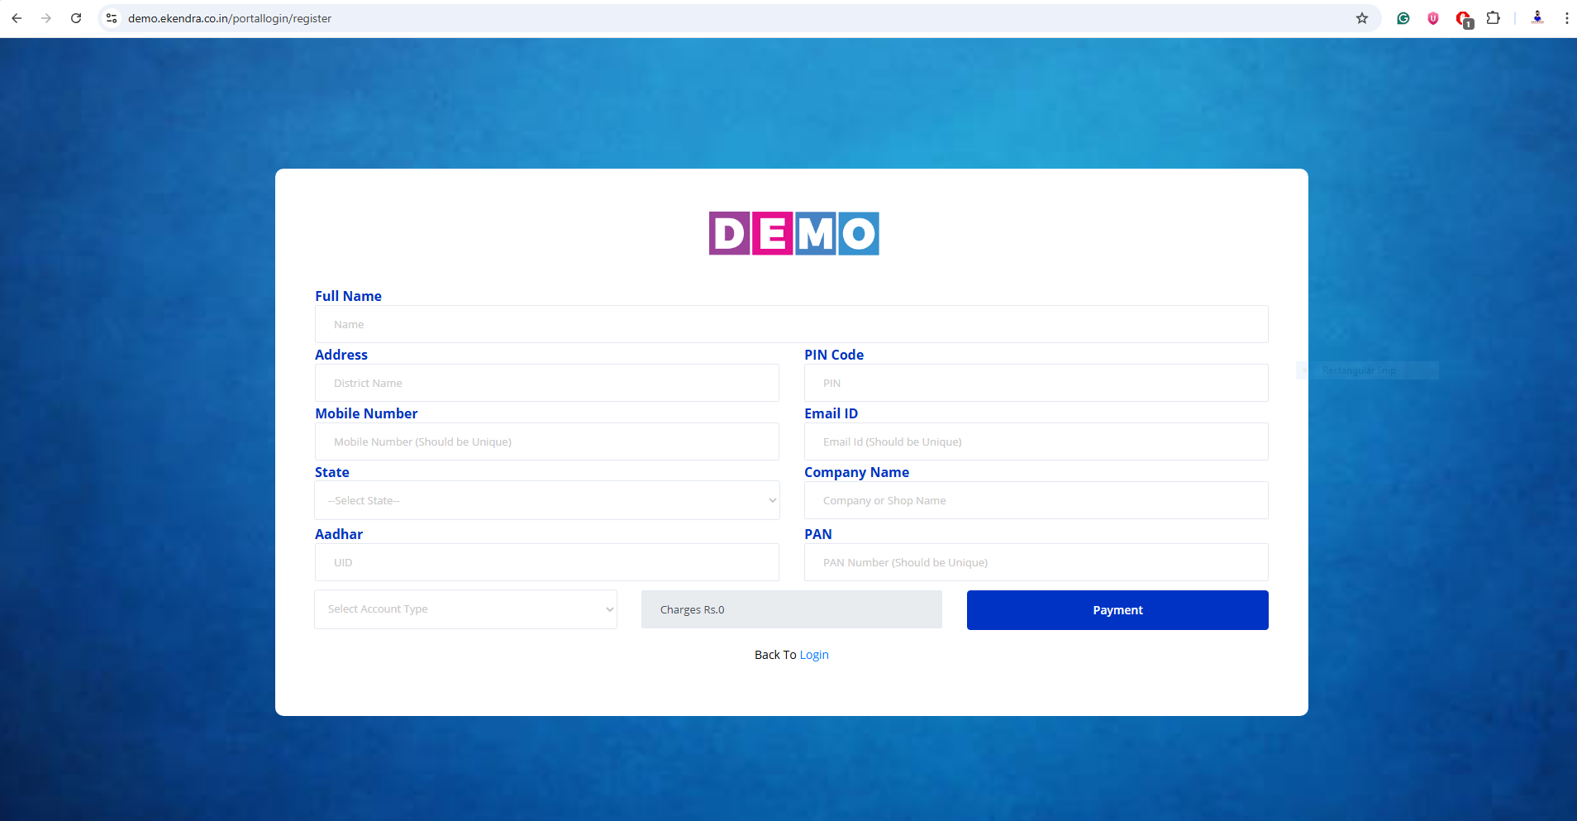Focus the Email ID field
The image size is (1577, 821).
(1036, 442)
